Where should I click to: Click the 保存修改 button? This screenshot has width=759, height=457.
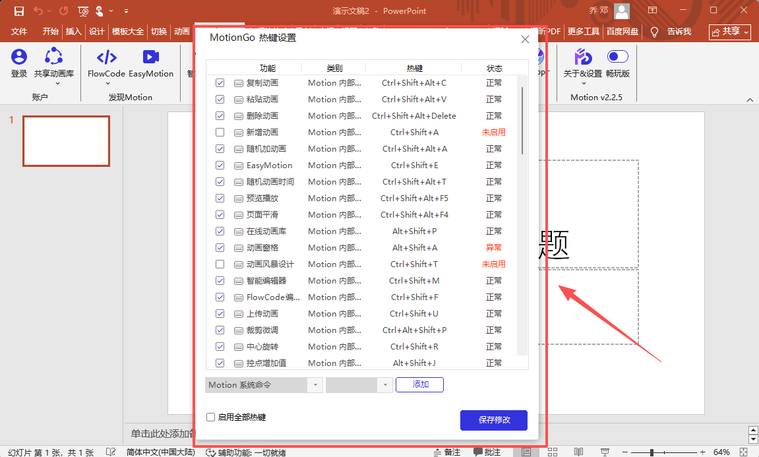click(x=493, y=420)
